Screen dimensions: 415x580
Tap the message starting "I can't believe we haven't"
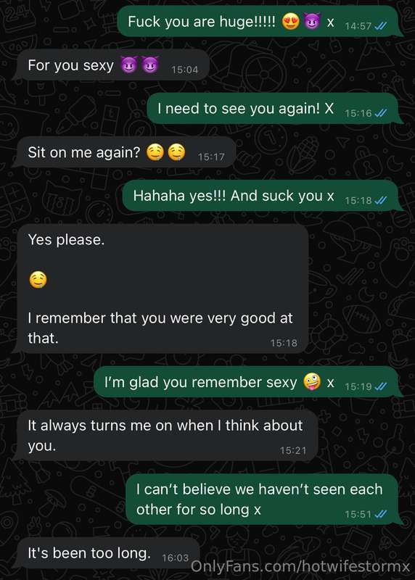pyautogui.click(x=264, y=500)
